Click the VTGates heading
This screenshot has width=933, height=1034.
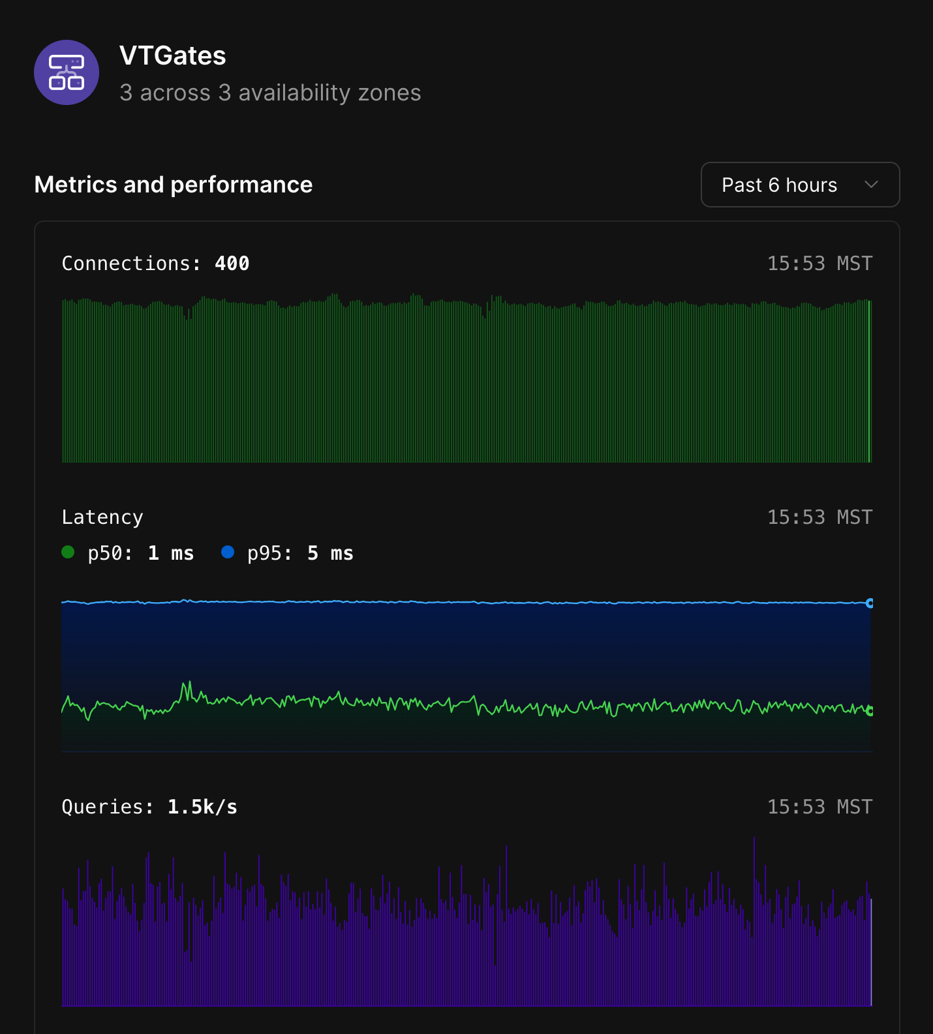pyautogui.click(x=173, y=55)
